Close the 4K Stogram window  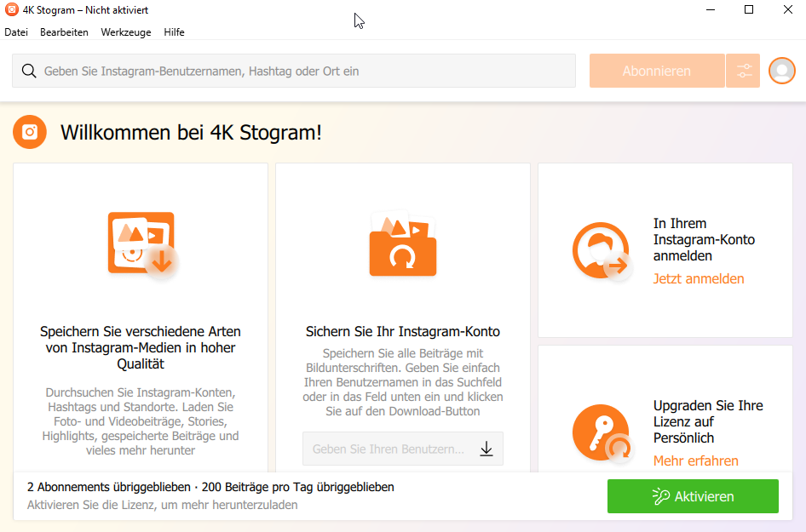[787, 9]
